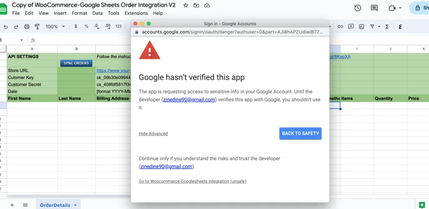Click the Insert chart icon
The height and width of the screenshot is (209, 429).
[362, 26]
